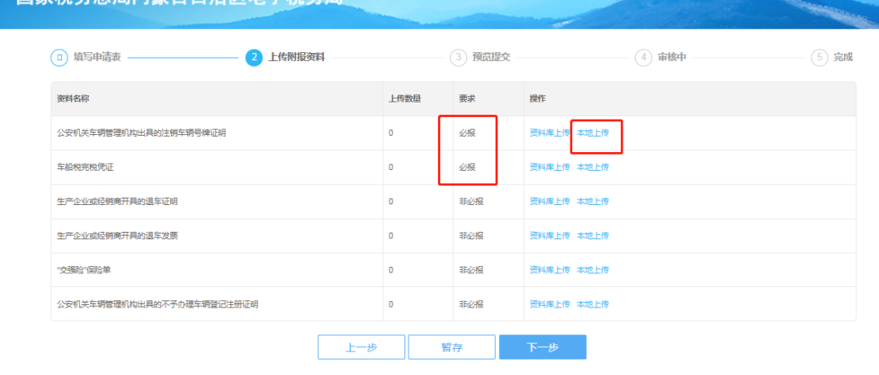Select the 车船税完税凭证 row name
Viewport: 879px width, 375px height.
tap(85, 167)
